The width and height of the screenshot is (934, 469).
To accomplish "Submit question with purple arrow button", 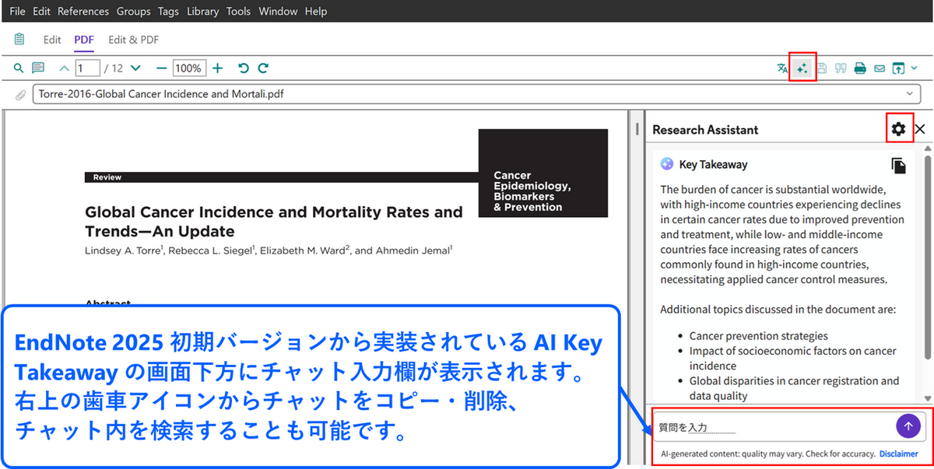I will click(x=908, y=426).
